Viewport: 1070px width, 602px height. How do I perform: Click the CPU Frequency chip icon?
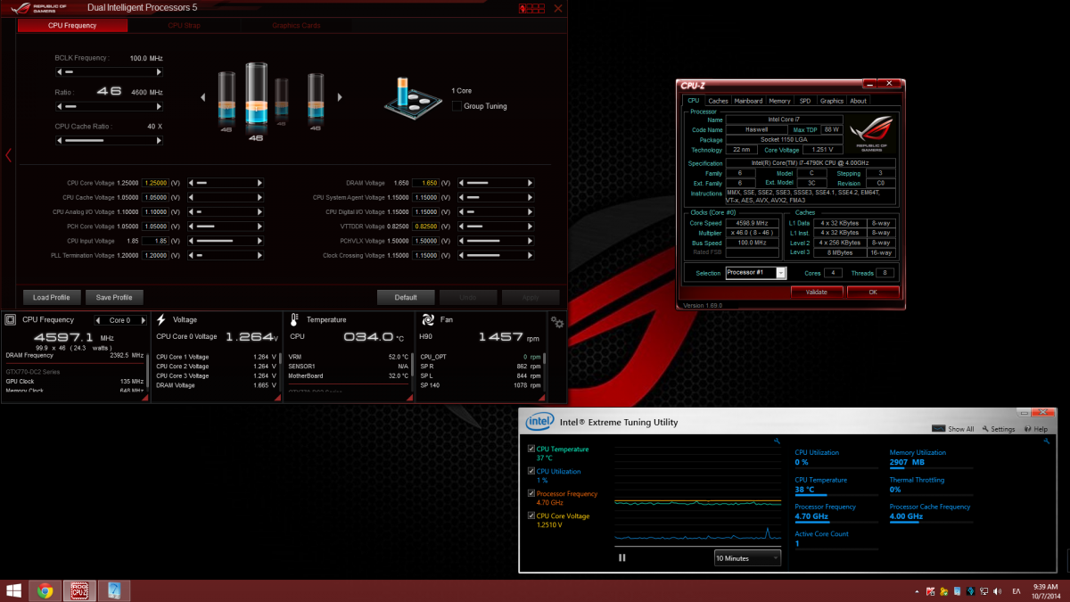pos(11,319)
